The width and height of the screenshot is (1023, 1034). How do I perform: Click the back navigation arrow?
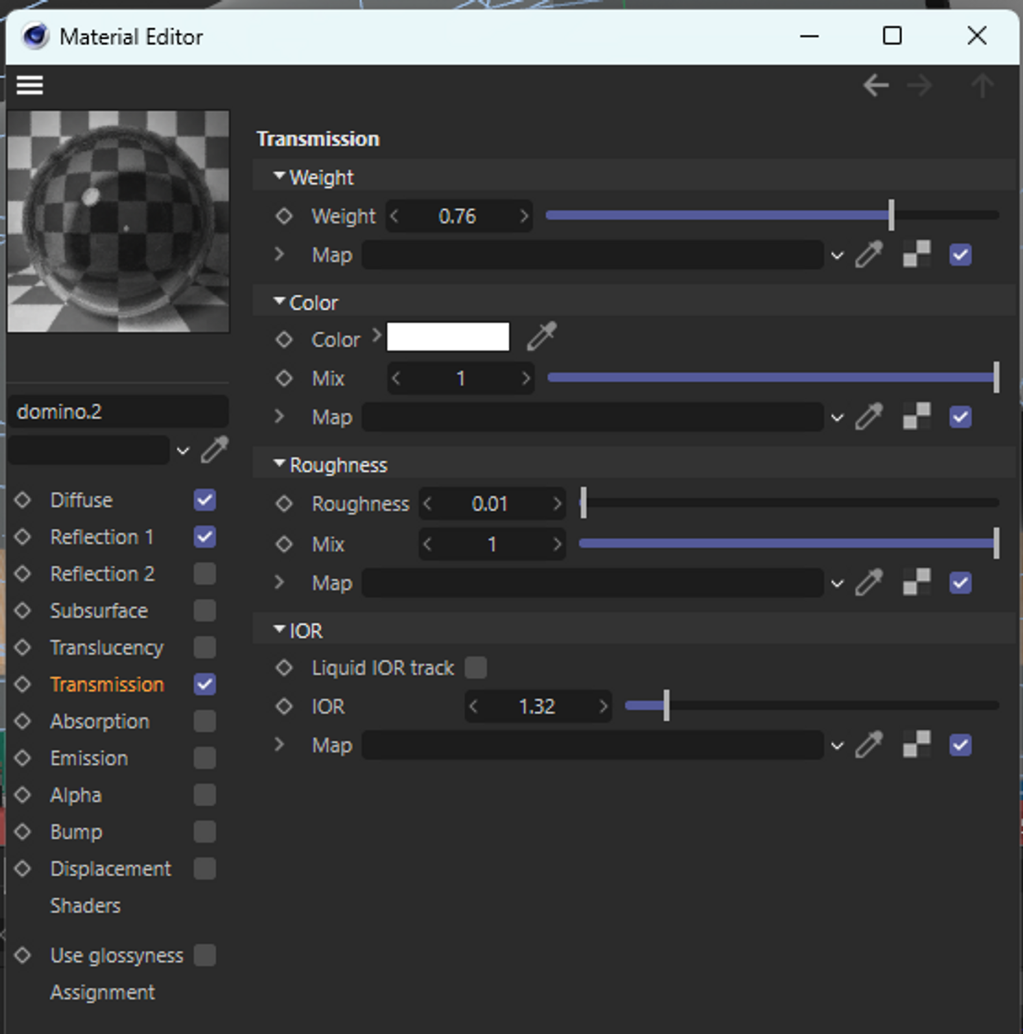(x=876, y=86)
